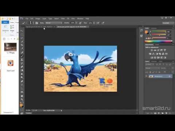Select the Lasso tool
This screenshot has height=131, width=175.
click(22, 38)
